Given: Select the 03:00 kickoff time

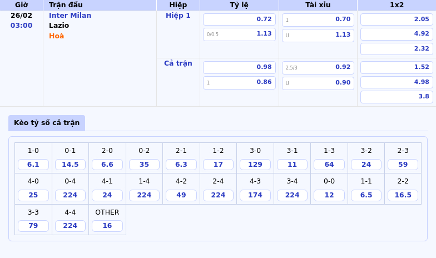Looking at the screenshot, I should [21, 26].
